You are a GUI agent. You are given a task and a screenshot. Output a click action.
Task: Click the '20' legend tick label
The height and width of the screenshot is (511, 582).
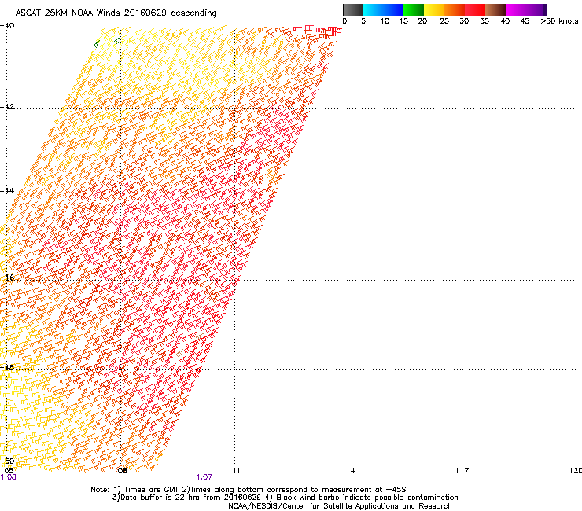(x=422, y=21)
